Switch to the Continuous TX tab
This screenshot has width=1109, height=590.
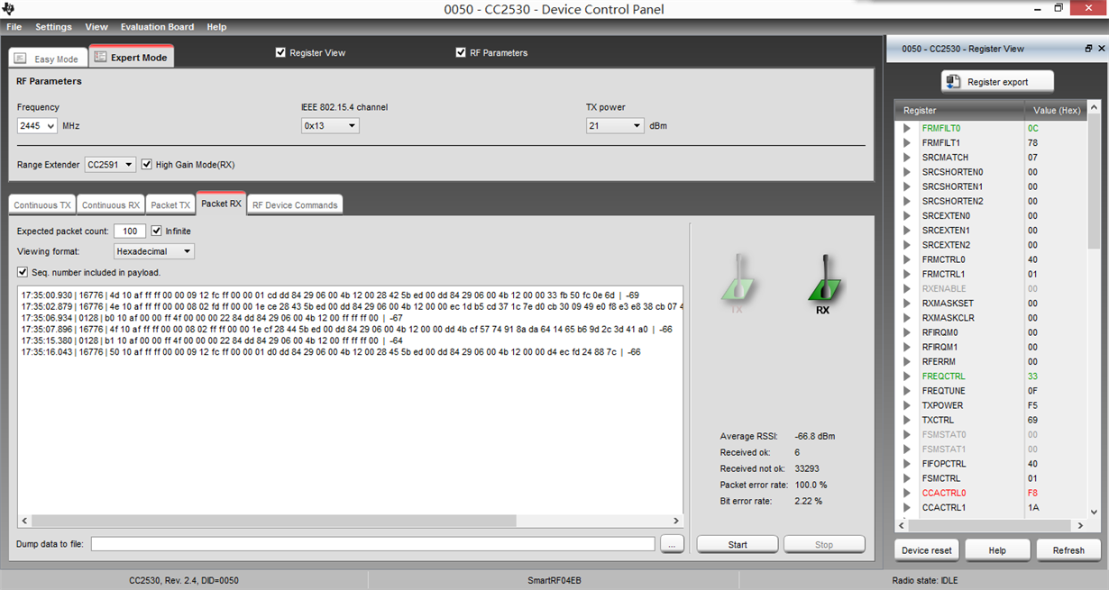42,204
